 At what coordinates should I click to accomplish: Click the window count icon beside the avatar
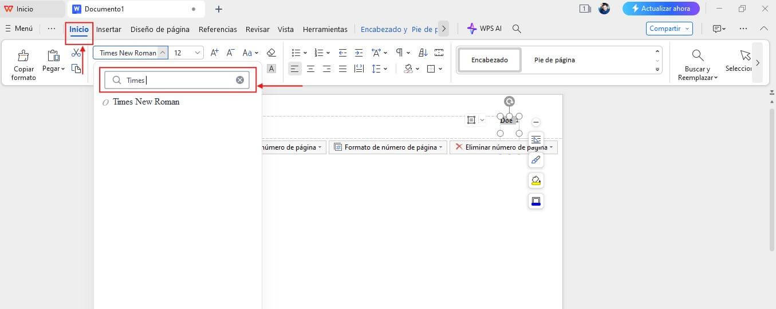point(585,9)
